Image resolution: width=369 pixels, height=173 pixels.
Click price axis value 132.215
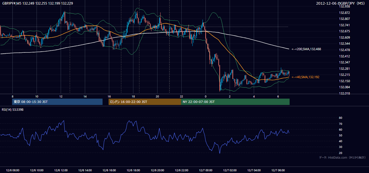344,75
